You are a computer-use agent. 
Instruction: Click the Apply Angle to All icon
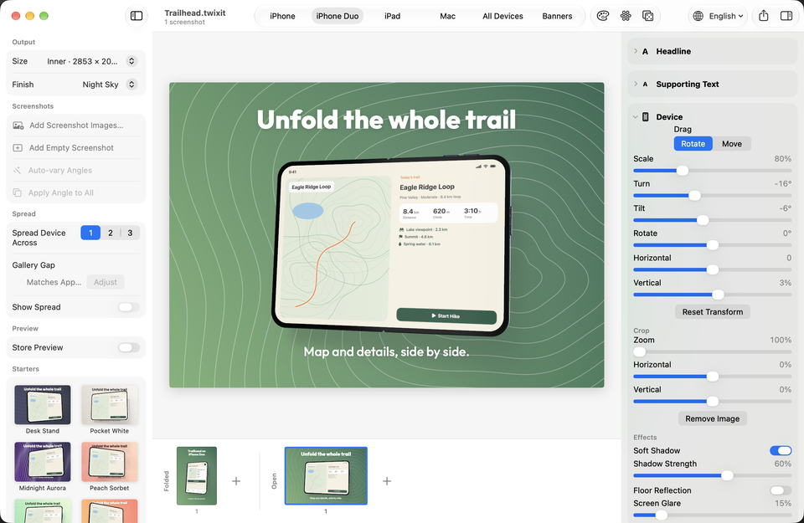tap(18, 193)
